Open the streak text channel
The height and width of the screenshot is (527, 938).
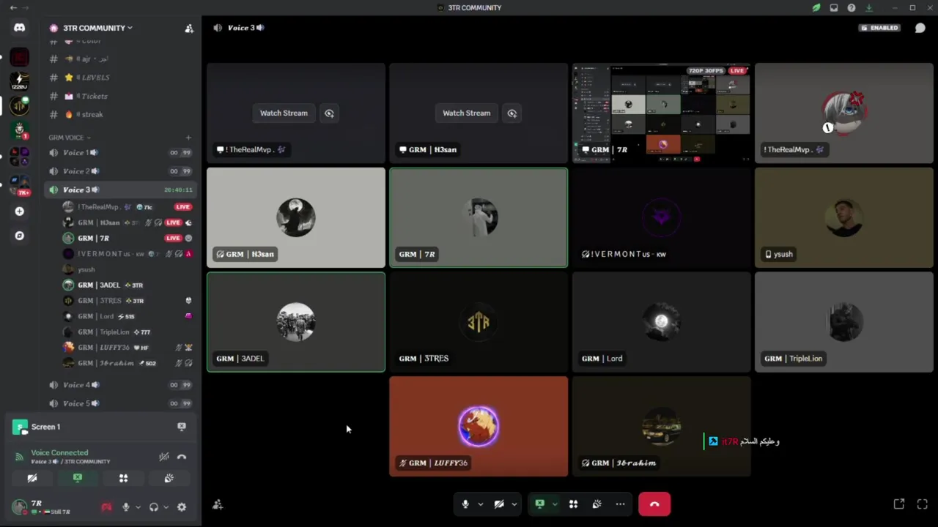coord(121,114)
